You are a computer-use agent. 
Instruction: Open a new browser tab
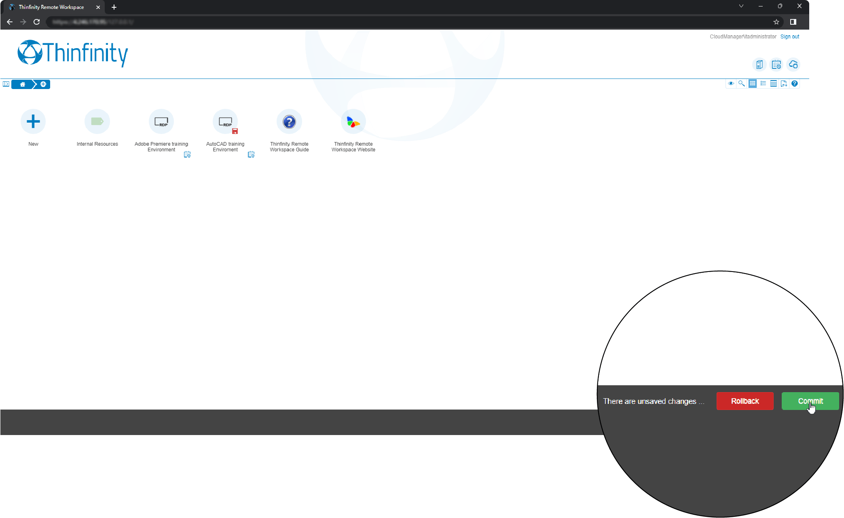(x=114, y=7)
